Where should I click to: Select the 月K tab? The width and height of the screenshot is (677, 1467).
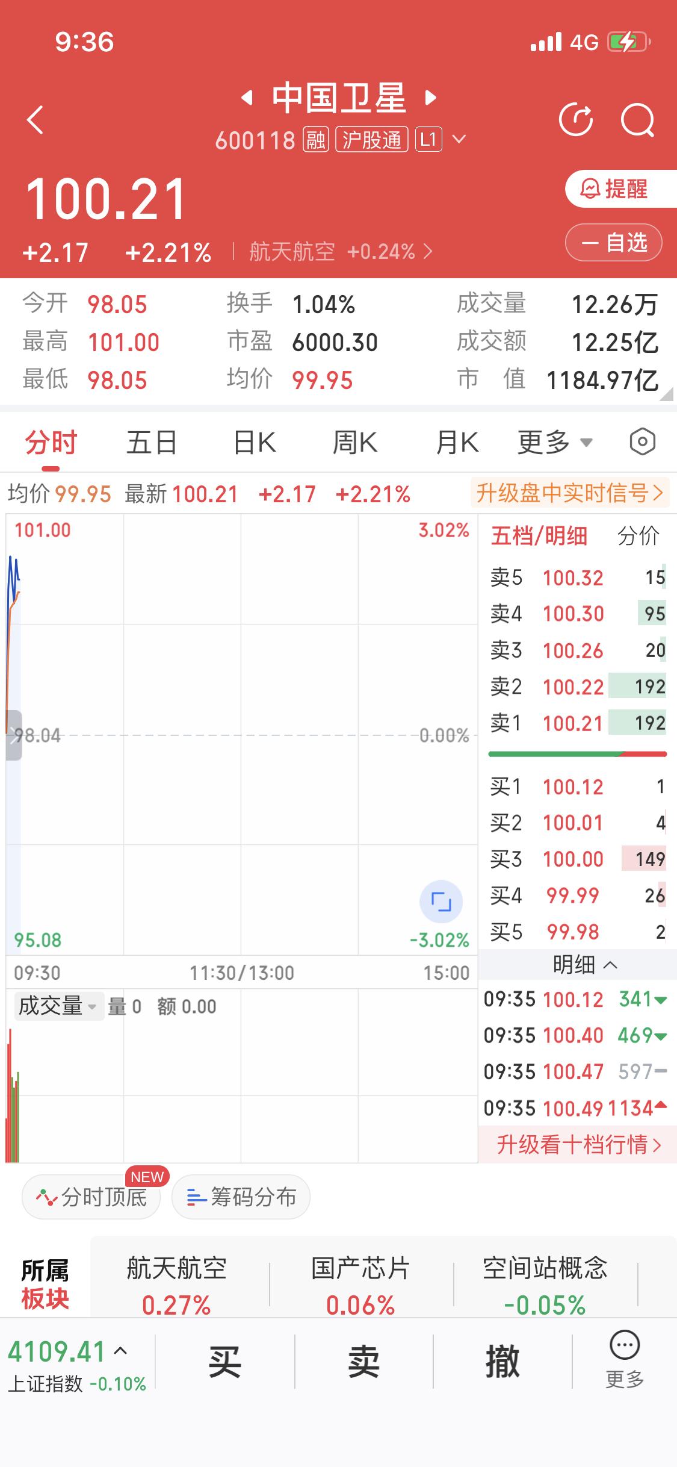[457, 443]
